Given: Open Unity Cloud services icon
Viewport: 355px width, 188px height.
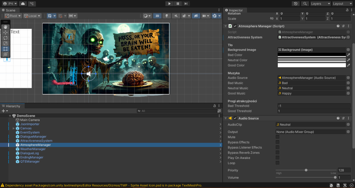Looking at the screenshot, I should (x=23, y=4).
